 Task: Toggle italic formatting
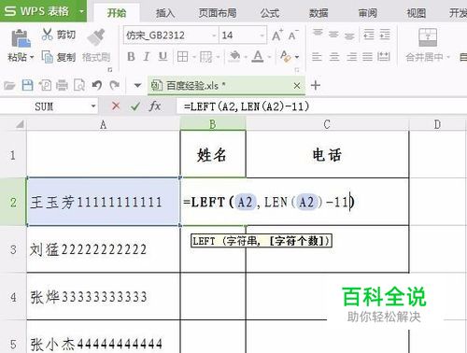pos(147,57)
